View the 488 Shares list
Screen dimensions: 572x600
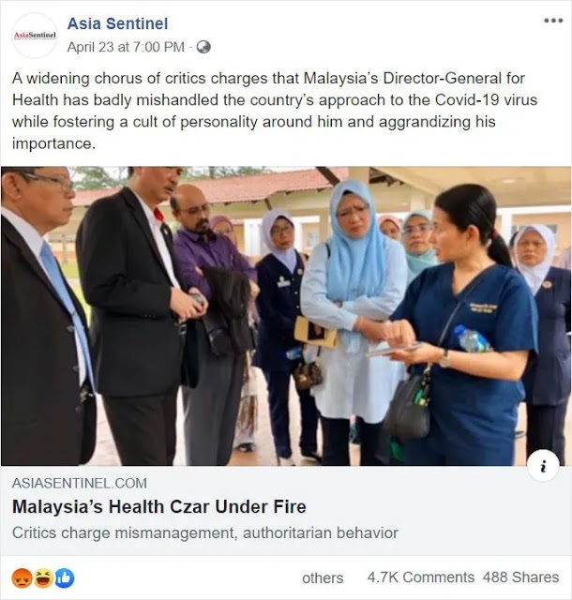520,577
